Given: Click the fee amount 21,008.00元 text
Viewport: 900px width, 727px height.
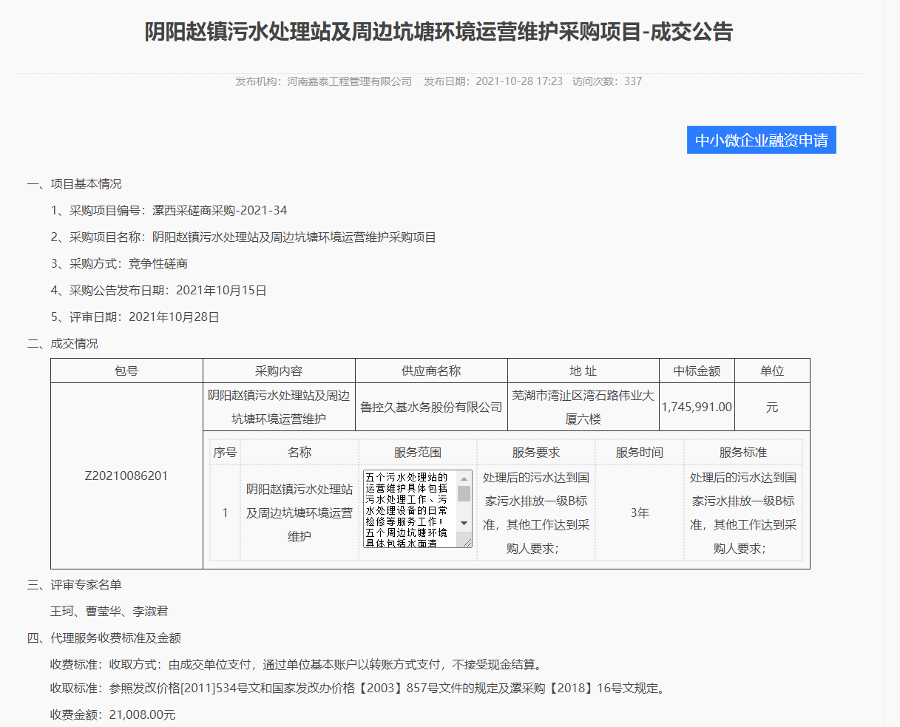Looking at the screenshot, I should click(143, 715).
